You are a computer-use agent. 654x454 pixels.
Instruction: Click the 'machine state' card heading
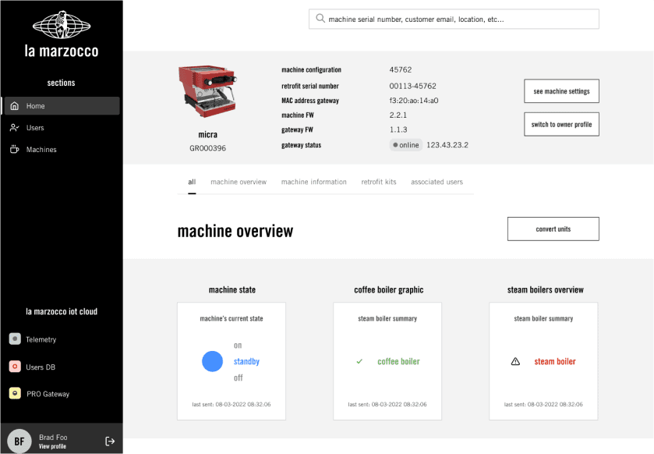(232, 289)
